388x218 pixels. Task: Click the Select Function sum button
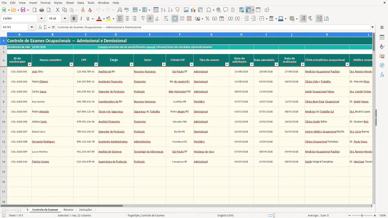45,27
